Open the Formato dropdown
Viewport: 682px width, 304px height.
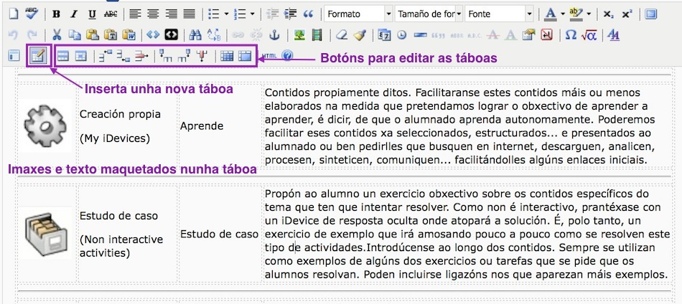coord(358,14)
